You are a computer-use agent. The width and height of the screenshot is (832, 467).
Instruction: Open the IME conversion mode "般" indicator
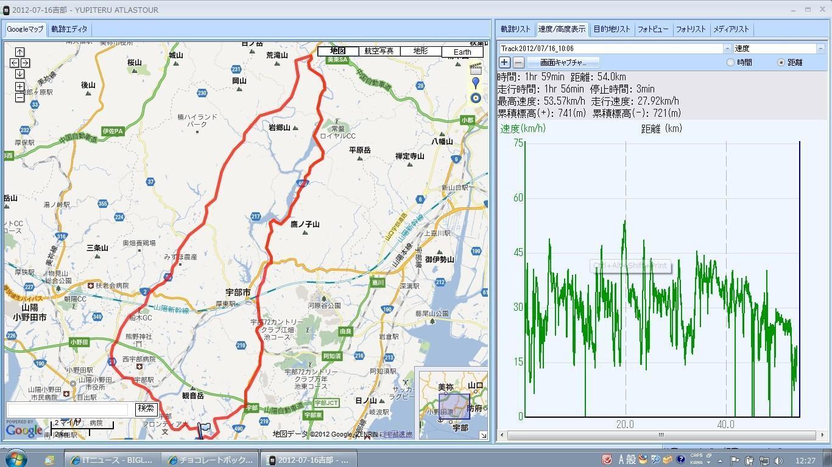click(x=632, y=460)
